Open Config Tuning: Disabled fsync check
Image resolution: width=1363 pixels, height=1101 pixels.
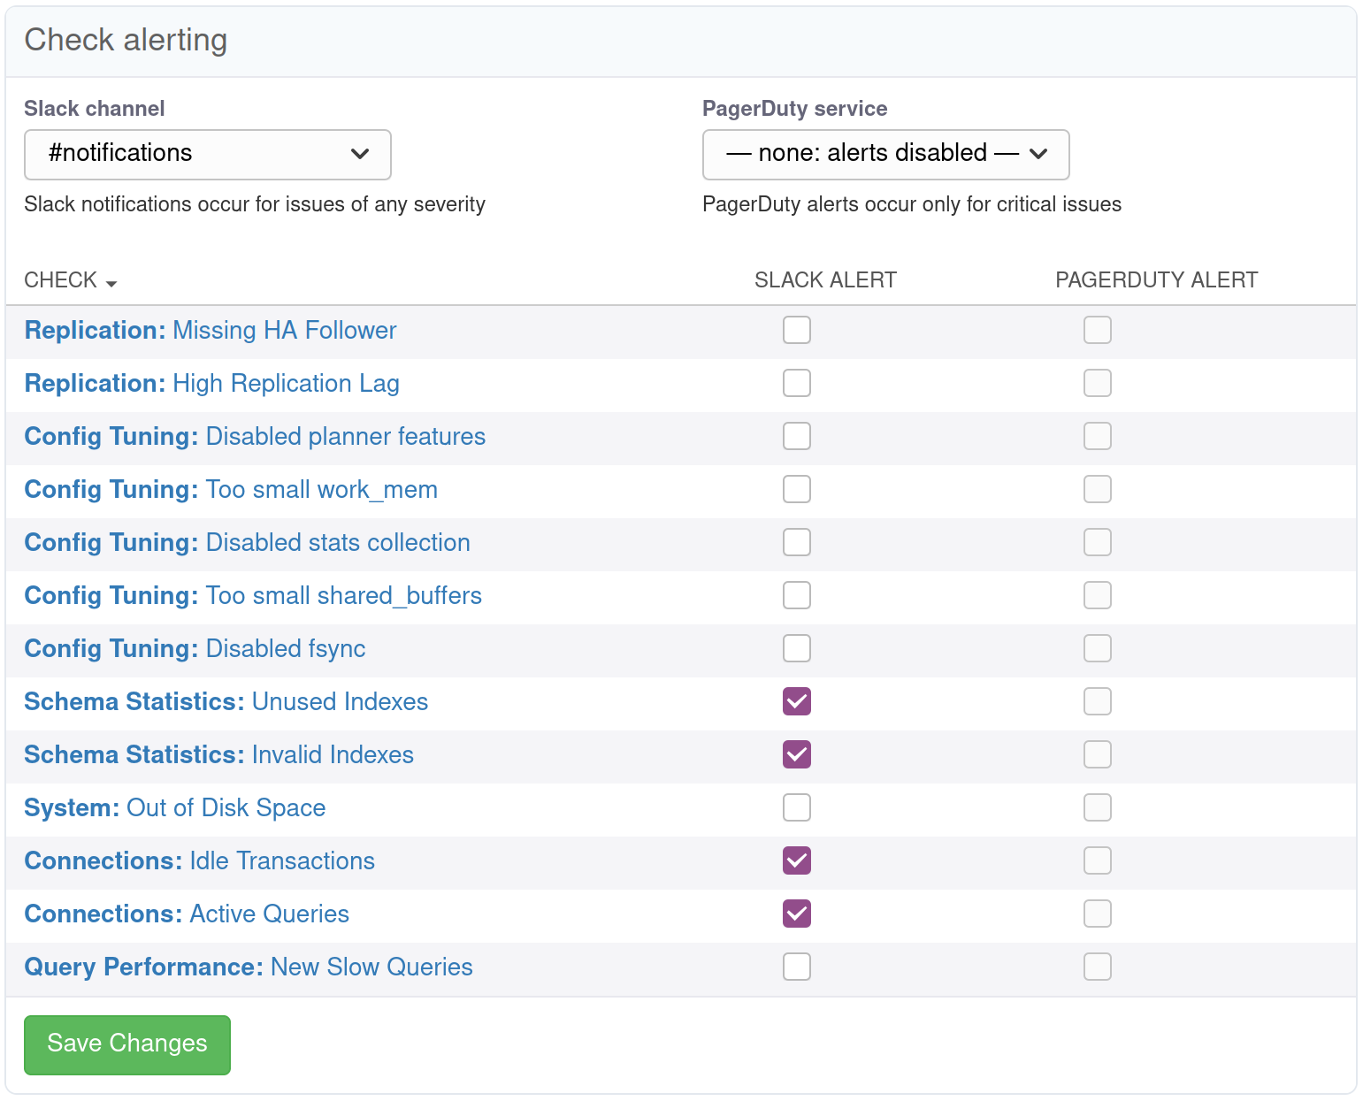[195, 649]
